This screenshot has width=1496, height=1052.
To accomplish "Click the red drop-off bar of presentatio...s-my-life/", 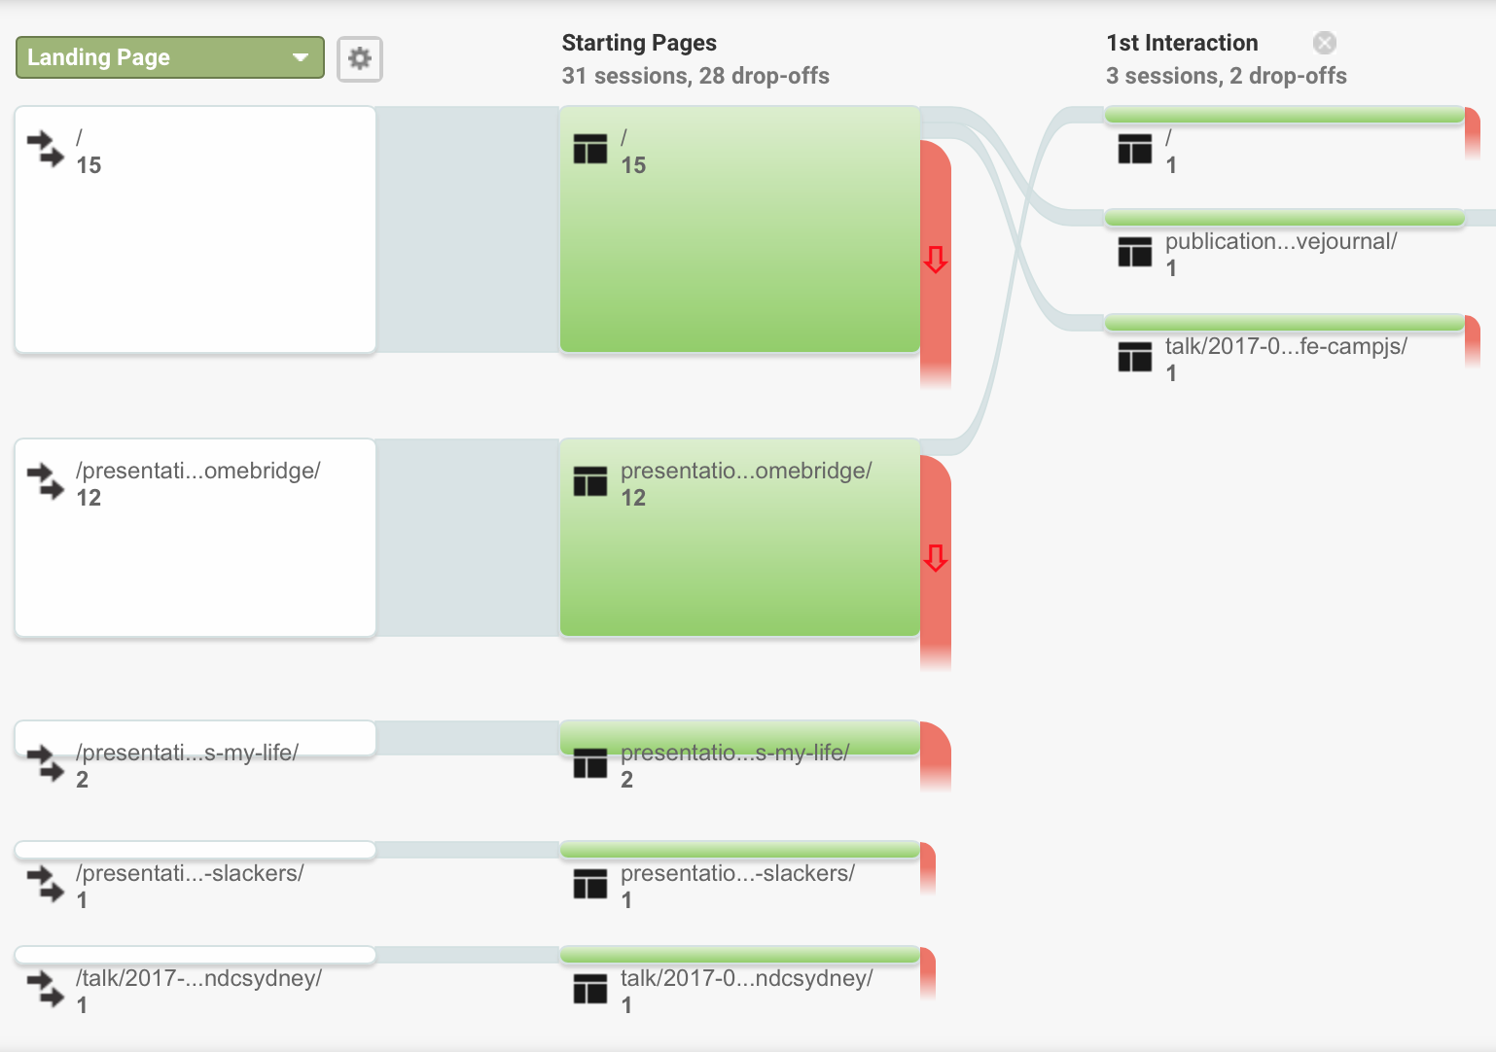I will tap(936, 755).
